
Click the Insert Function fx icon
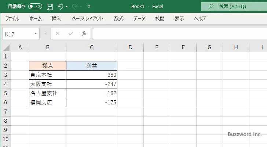(x=84, y=33)
